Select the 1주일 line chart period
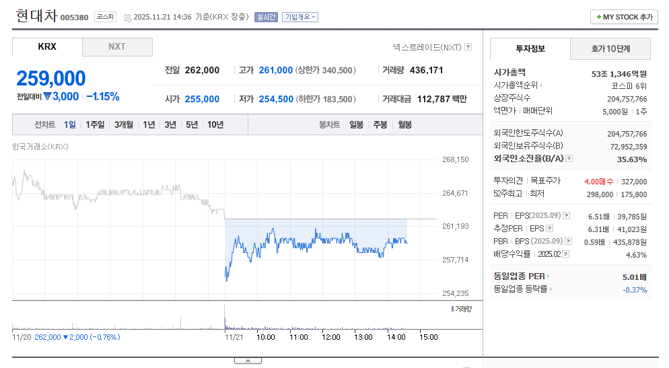The height and width of the screenshot is (368, 669). pos(95,125)
